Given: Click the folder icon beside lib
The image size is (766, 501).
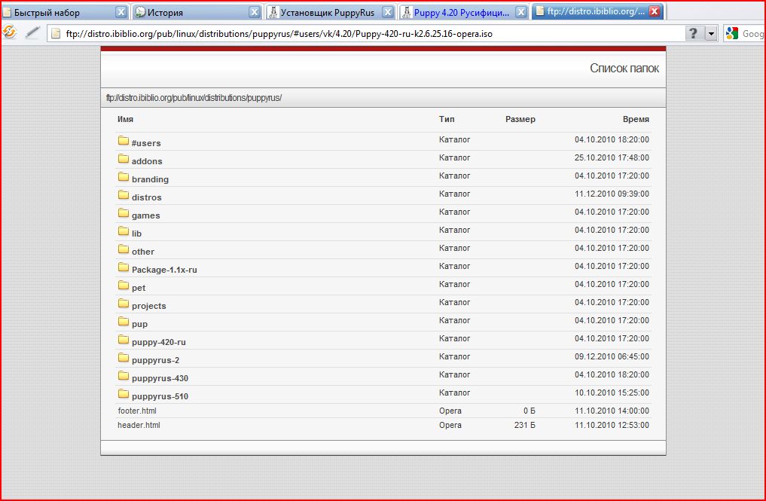Looking at the screenshot, I should 123,231.
